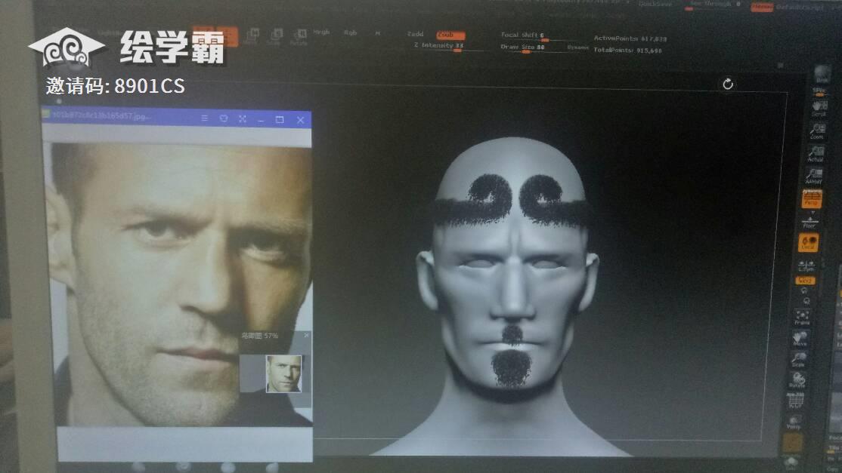Click the BPR render icon on right shelf

822,74
